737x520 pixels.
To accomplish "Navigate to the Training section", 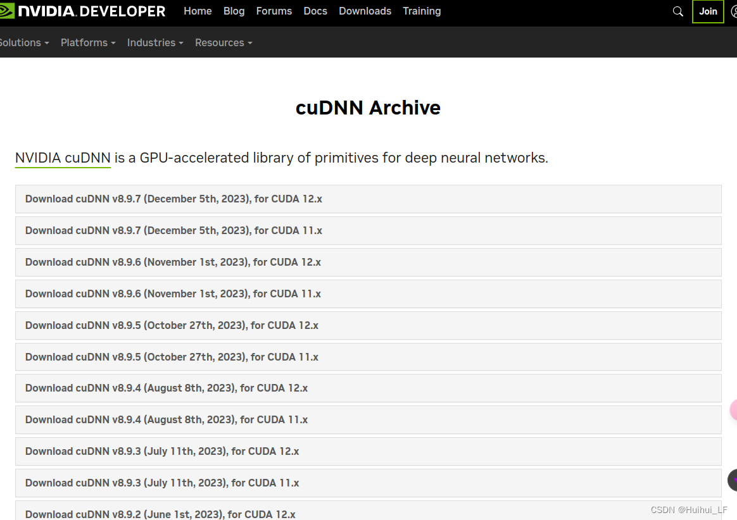I will [x=422, y=11].
